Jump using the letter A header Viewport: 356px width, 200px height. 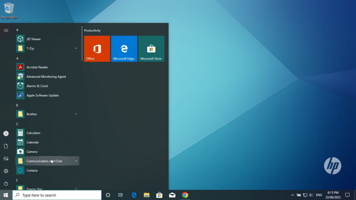click(x=17, y=58)
